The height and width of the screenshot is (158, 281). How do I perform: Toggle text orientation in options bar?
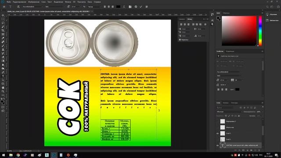pos(18,7)
